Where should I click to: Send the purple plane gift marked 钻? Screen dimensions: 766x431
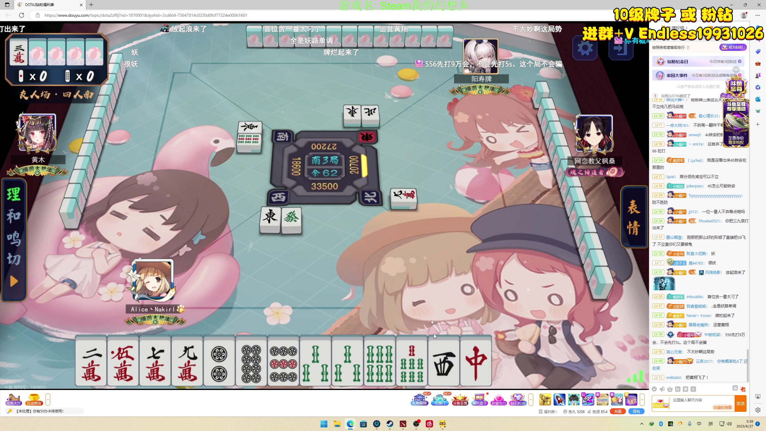point(588,399)
